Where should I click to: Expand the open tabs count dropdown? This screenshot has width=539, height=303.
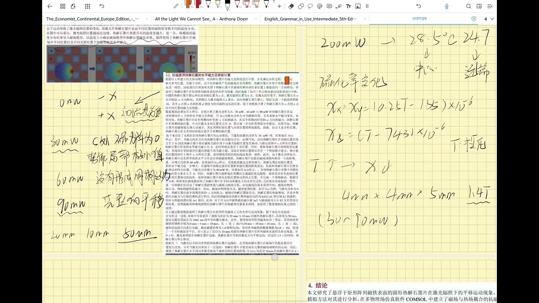coord(489,19)
